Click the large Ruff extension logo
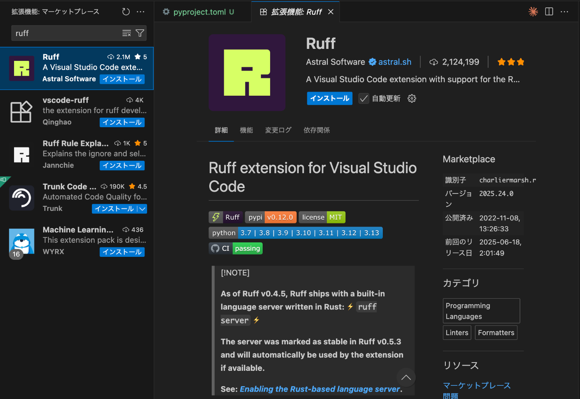 247,73
